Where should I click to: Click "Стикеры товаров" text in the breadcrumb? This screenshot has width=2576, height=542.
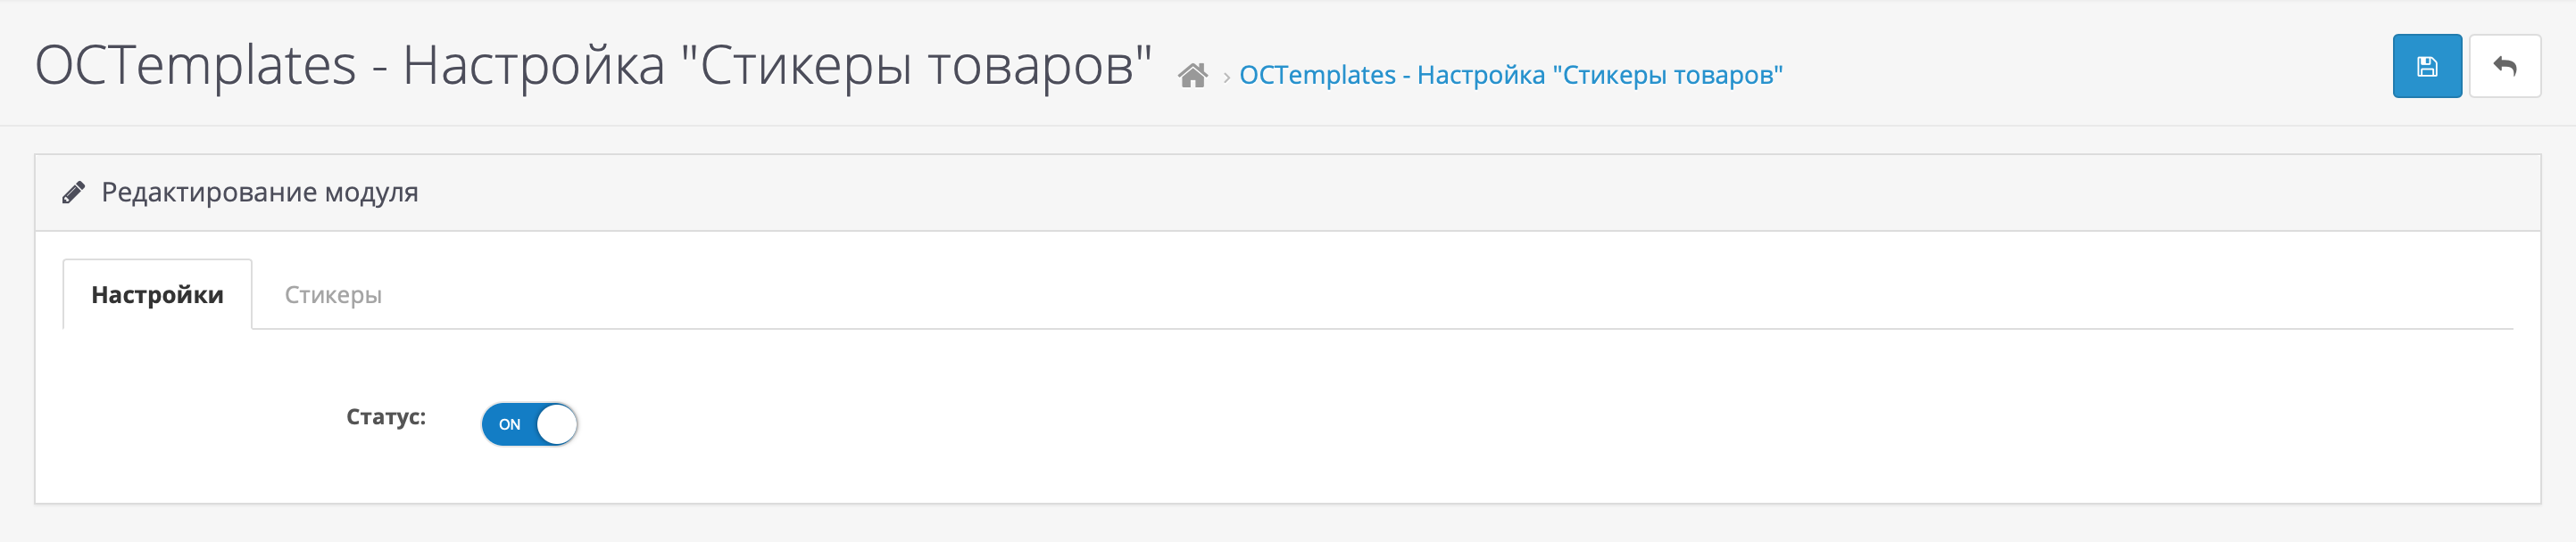click(x=1671, y=75)
